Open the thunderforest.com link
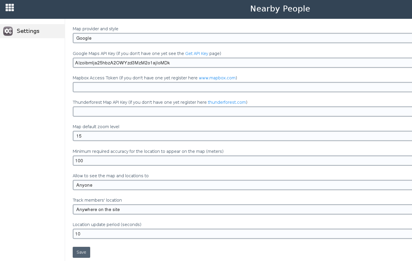This screenshot has width=412, height=261. click(227, 102)
